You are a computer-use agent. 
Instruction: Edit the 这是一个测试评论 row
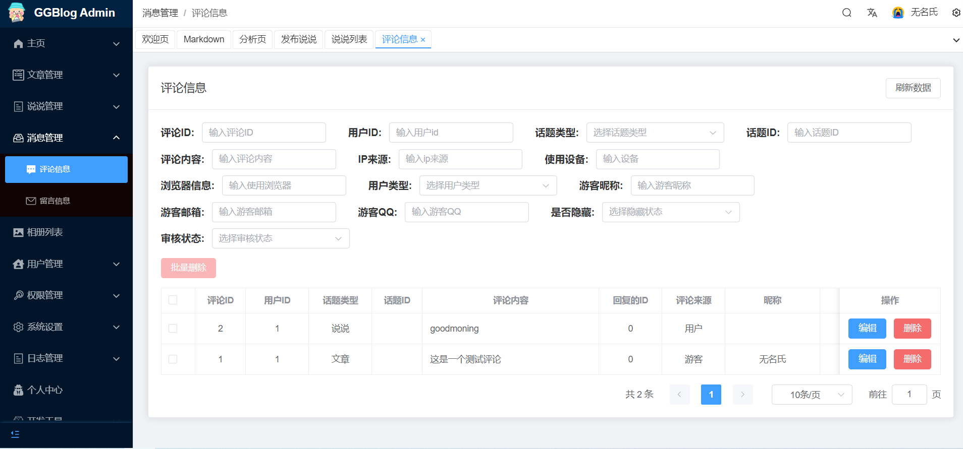(x=867, y=359)
